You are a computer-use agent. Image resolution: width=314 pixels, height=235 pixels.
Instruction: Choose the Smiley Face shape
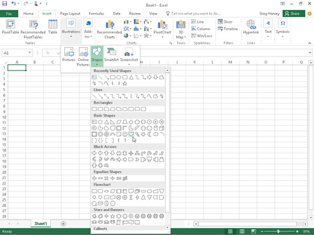125,134
